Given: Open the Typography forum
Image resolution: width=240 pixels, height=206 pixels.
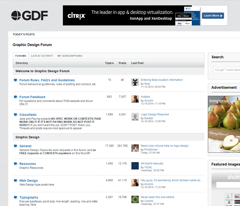Looking at the screenshot, I should [28, 197].
